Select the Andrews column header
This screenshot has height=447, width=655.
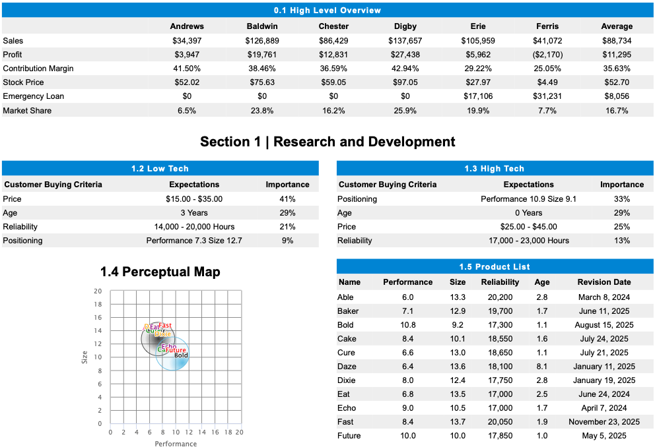187,26
